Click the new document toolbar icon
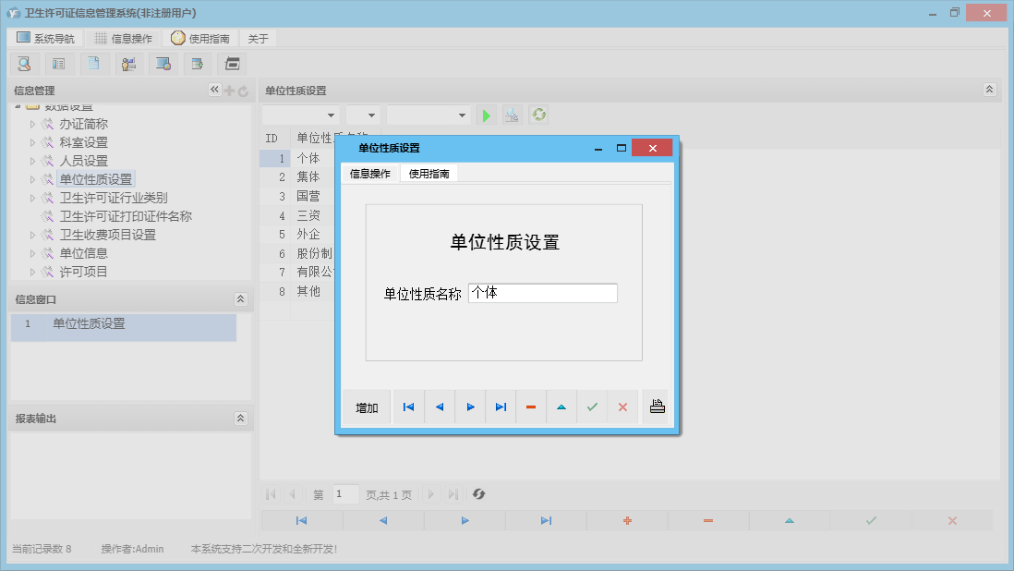1014x571 pixels. pos(93,64)
